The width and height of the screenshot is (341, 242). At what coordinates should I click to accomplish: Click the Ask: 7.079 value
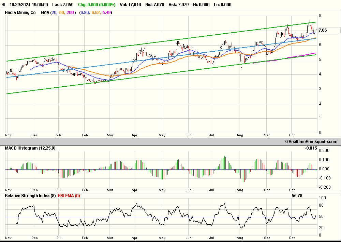click(x=179, y=4)
